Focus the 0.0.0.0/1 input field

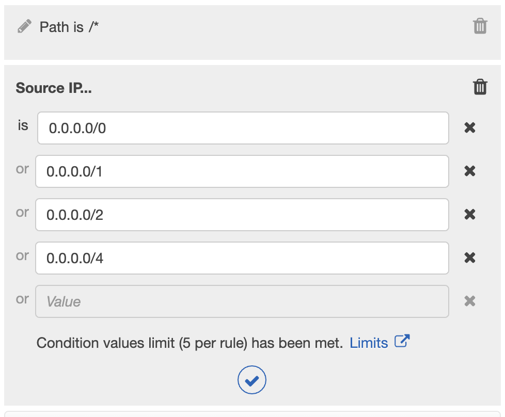click(x=242, y=171)
